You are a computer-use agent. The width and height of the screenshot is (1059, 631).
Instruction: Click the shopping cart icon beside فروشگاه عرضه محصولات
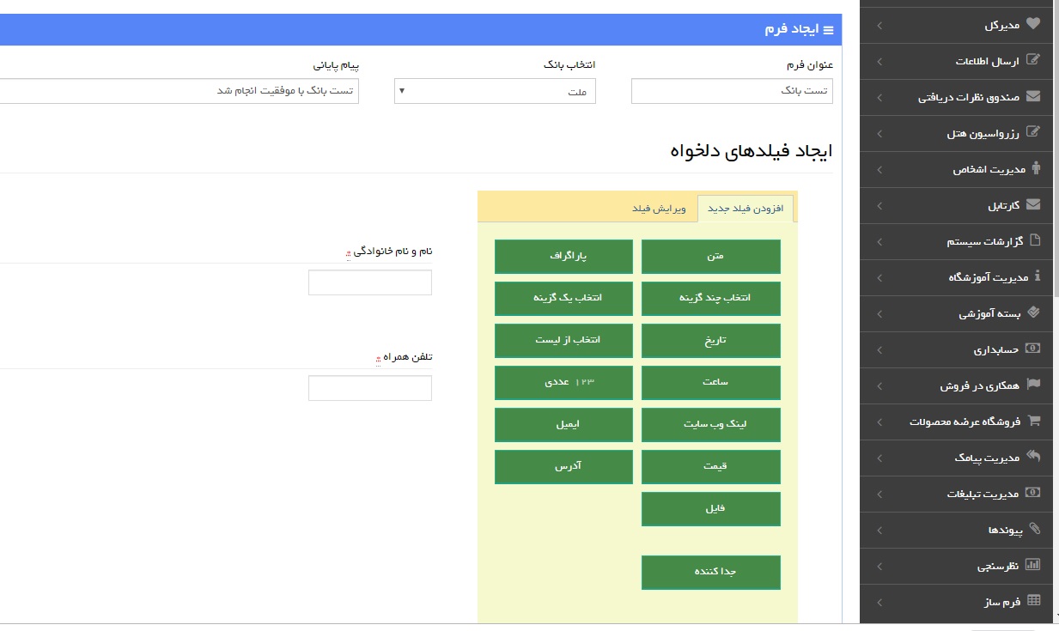1033,422
